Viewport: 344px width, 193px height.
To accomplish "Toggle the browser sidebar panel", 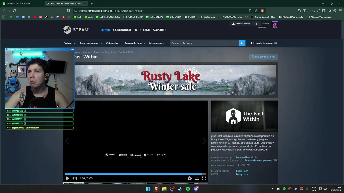I will 324,11.
